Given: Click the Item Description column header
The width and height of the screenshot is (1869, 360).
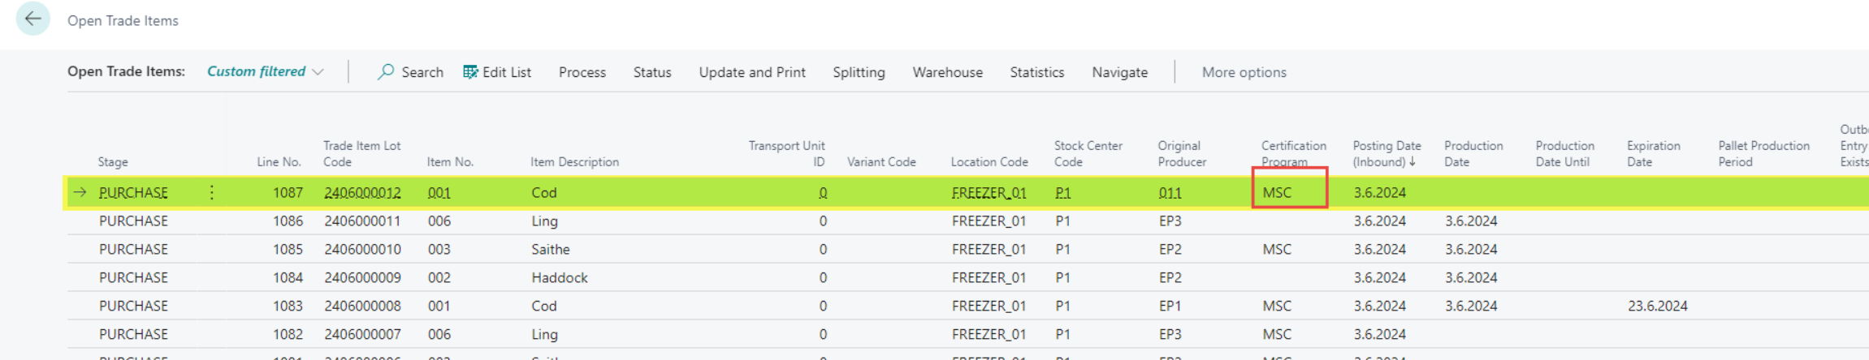Looking at the screenshot, I should (574, 162).
